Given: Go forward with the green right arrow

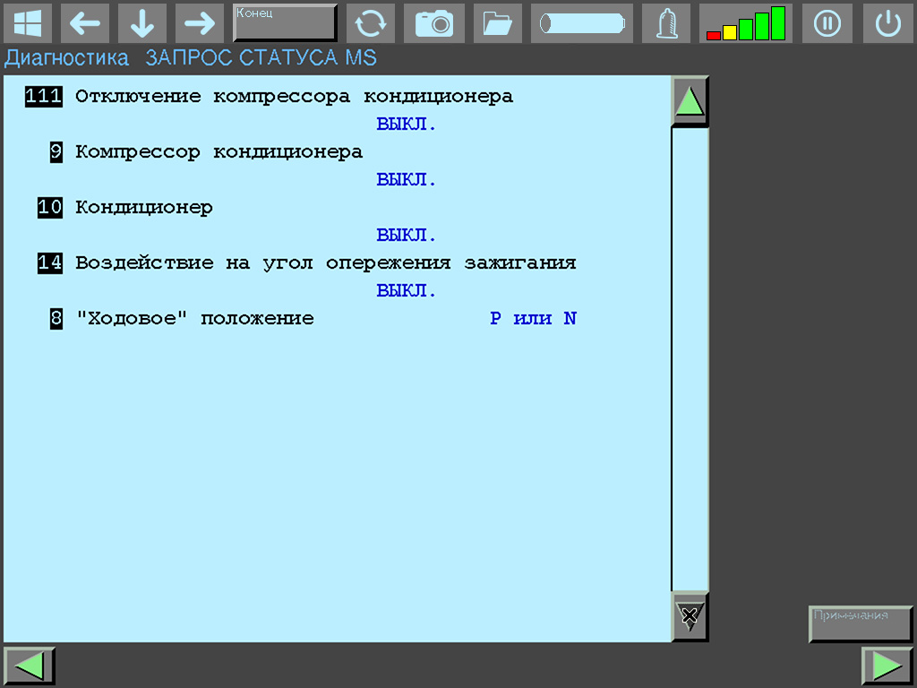Looking at the screenshot, I should [x=887, y=666].
